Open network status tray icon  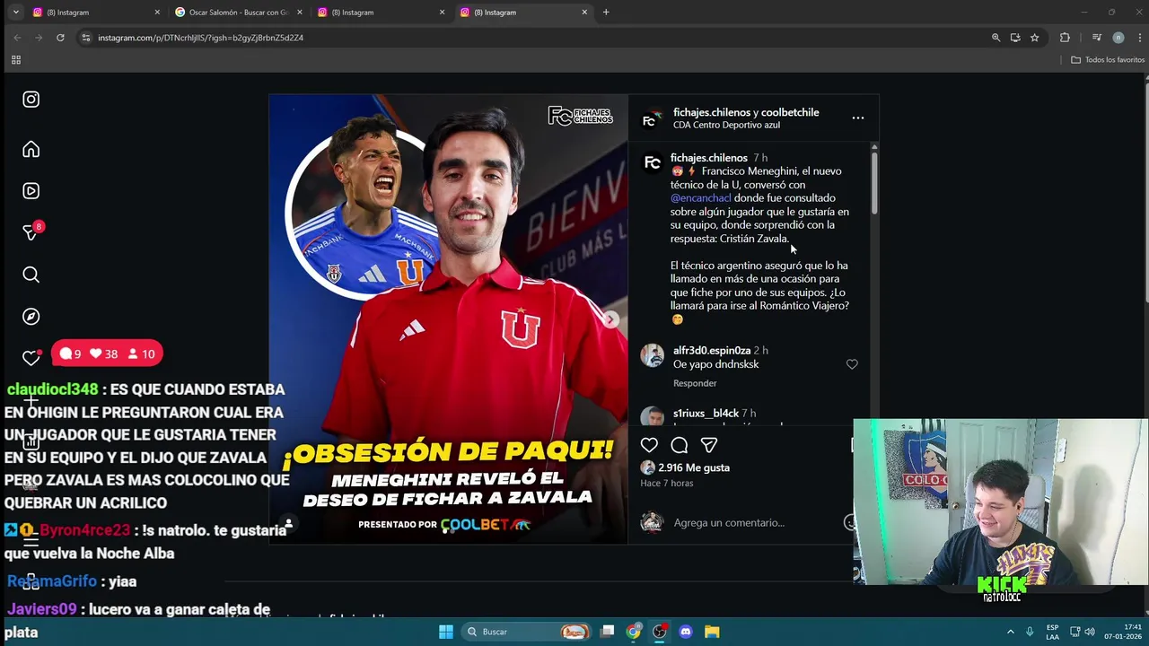[1075, 632]
